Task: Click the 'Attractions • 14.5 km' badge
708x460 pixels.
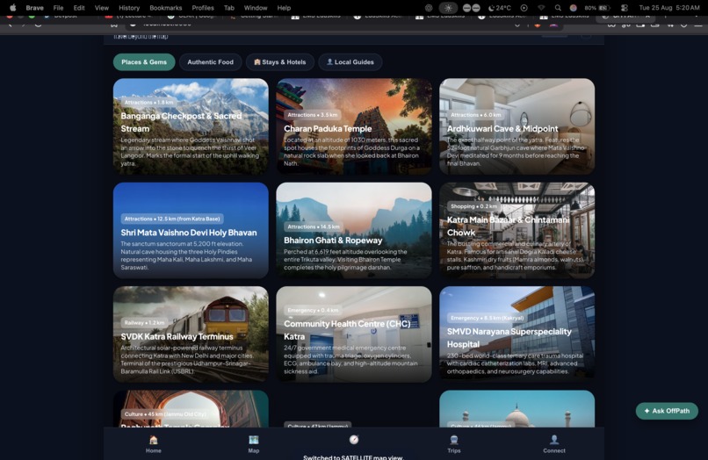Action: [314, 226]
